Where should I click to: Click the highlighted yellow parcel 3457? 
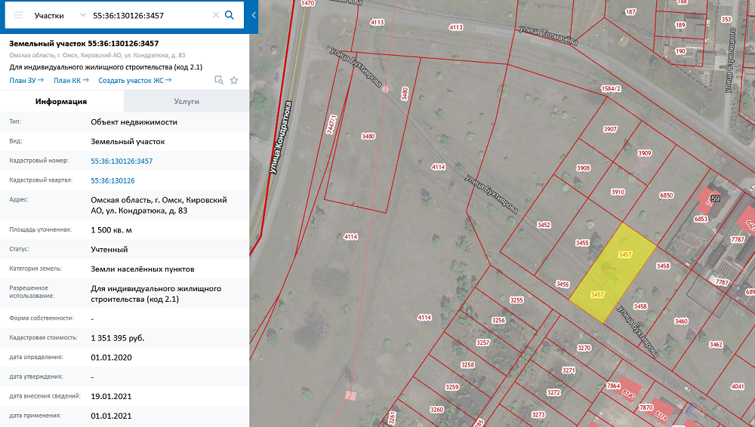coord(613,273)
